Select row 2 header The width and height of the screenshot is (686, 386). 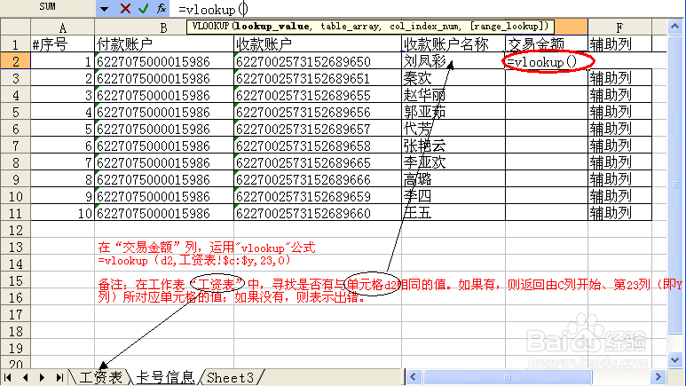pyautogui.click(x=15, y=61)
